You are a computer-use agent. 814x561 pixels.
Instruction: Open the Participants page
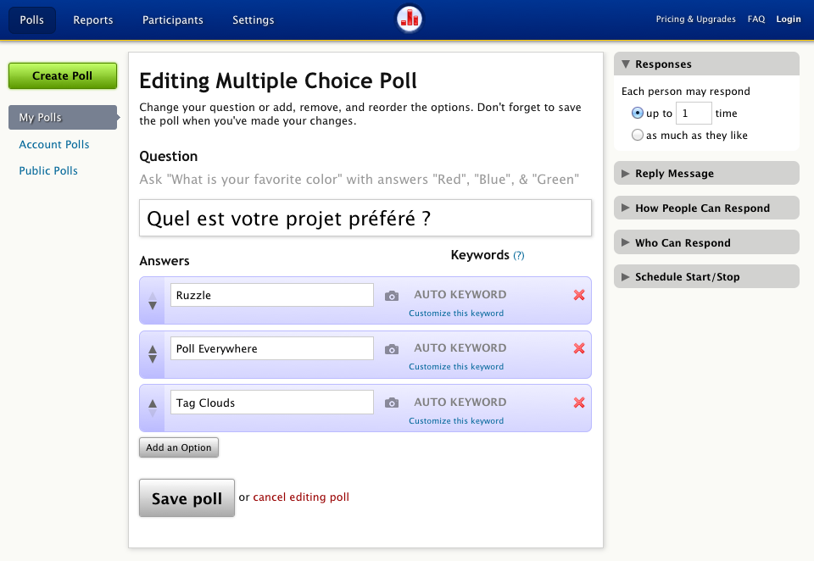click(172, 19)
